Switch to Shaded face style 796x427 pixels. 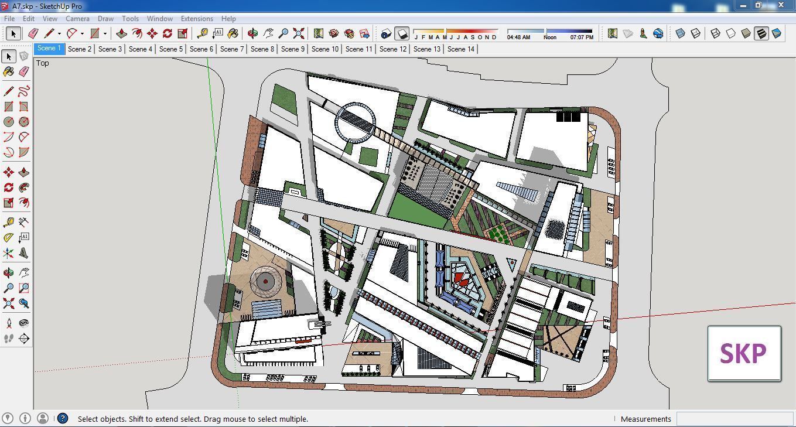pyautogui.click(x=746, y=33)
